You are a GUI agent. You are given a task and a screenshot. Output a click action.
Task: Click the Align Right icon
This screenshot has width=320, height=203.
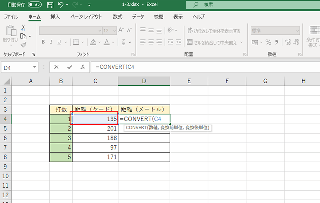click(159, 42)
